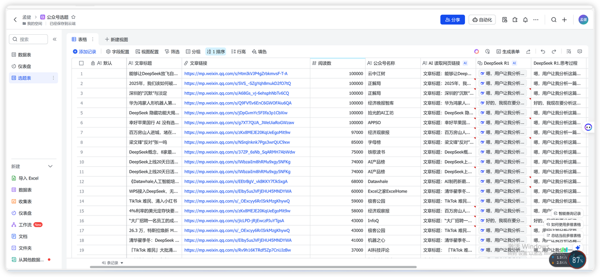Open the notification bell

coord(525,20)
